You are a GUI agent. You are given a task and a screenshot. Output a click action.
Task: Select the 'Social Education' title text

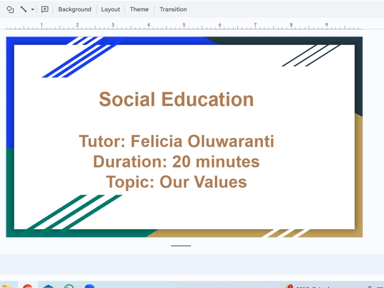[x=176, y=99]
